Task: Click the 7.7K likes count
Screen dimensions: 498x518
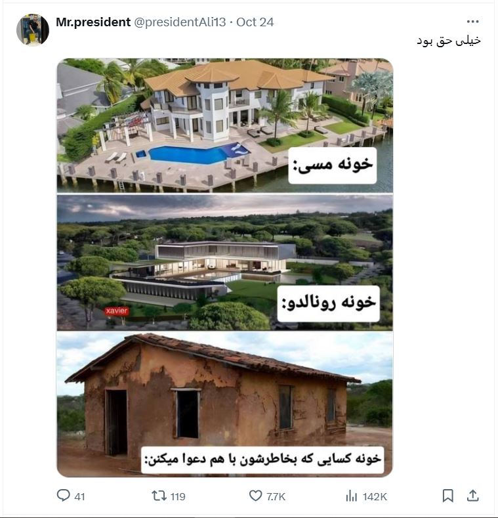Action: [x=276, y=496]
